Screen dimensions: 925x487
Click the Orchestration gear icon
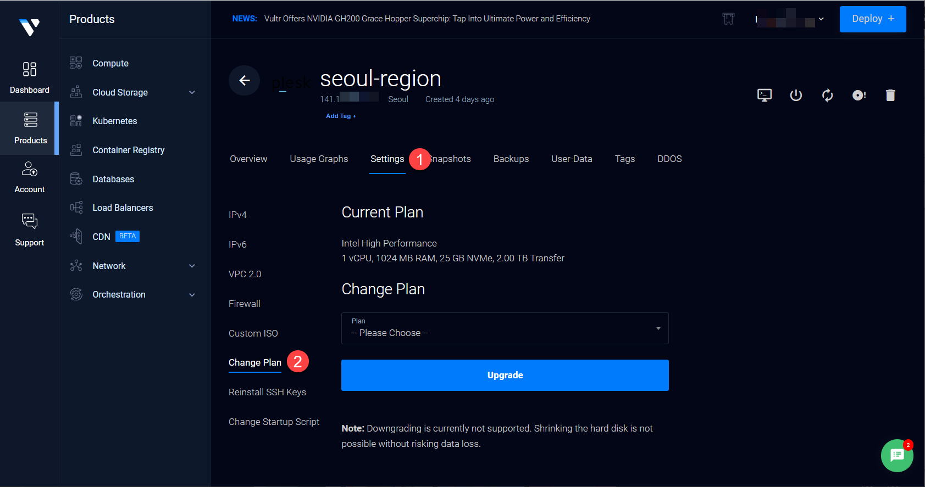pyautogui.click(x=76, y=294)
